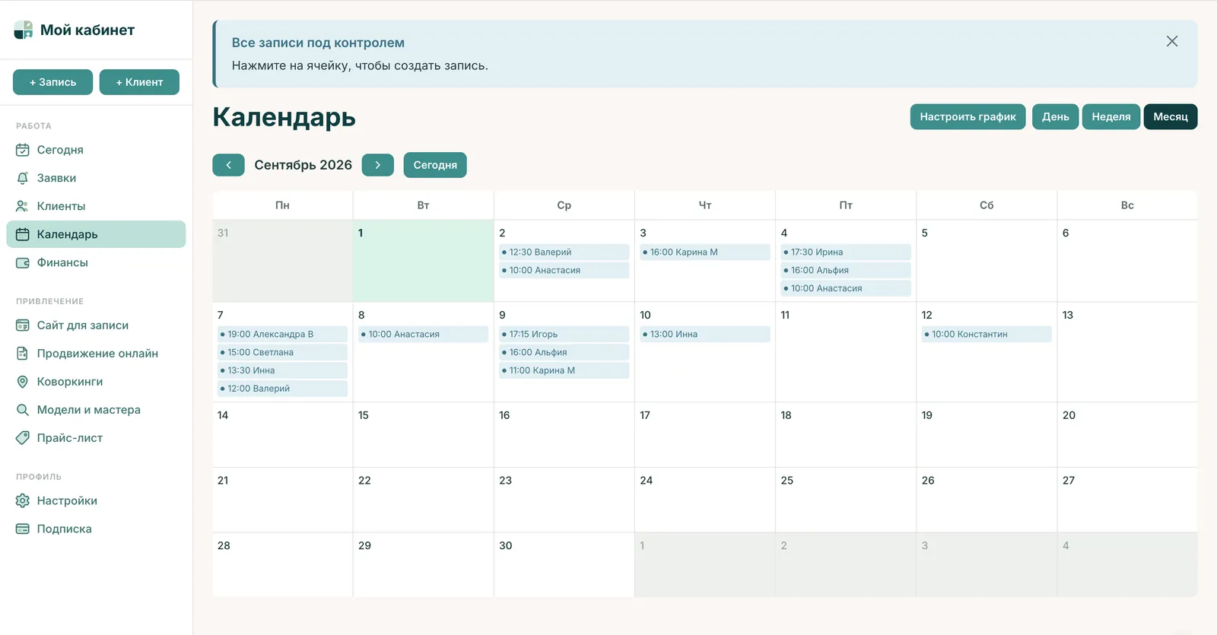Dismiss the Все записи под контролем banner

tap(1172, 41)
